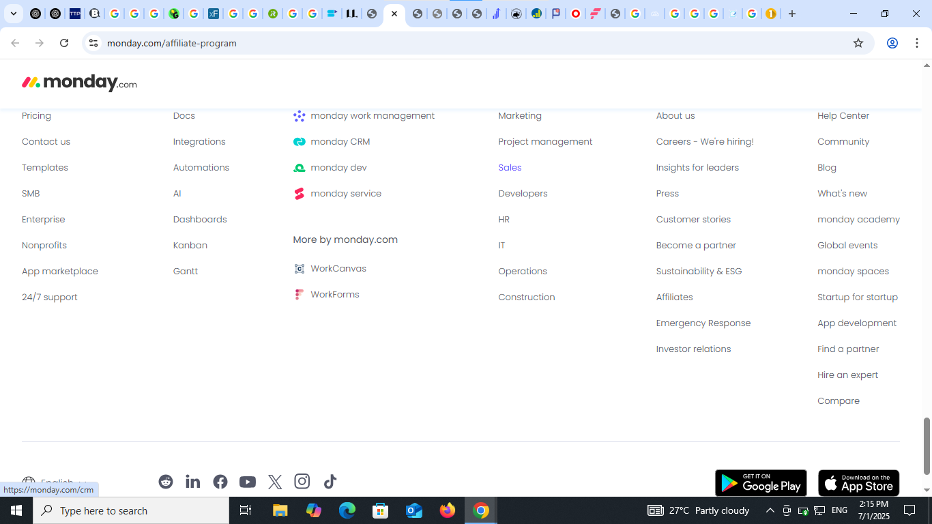Open the LinkedIn social icon
Viewport: 932px width, 524px height.
click(193, 482)
